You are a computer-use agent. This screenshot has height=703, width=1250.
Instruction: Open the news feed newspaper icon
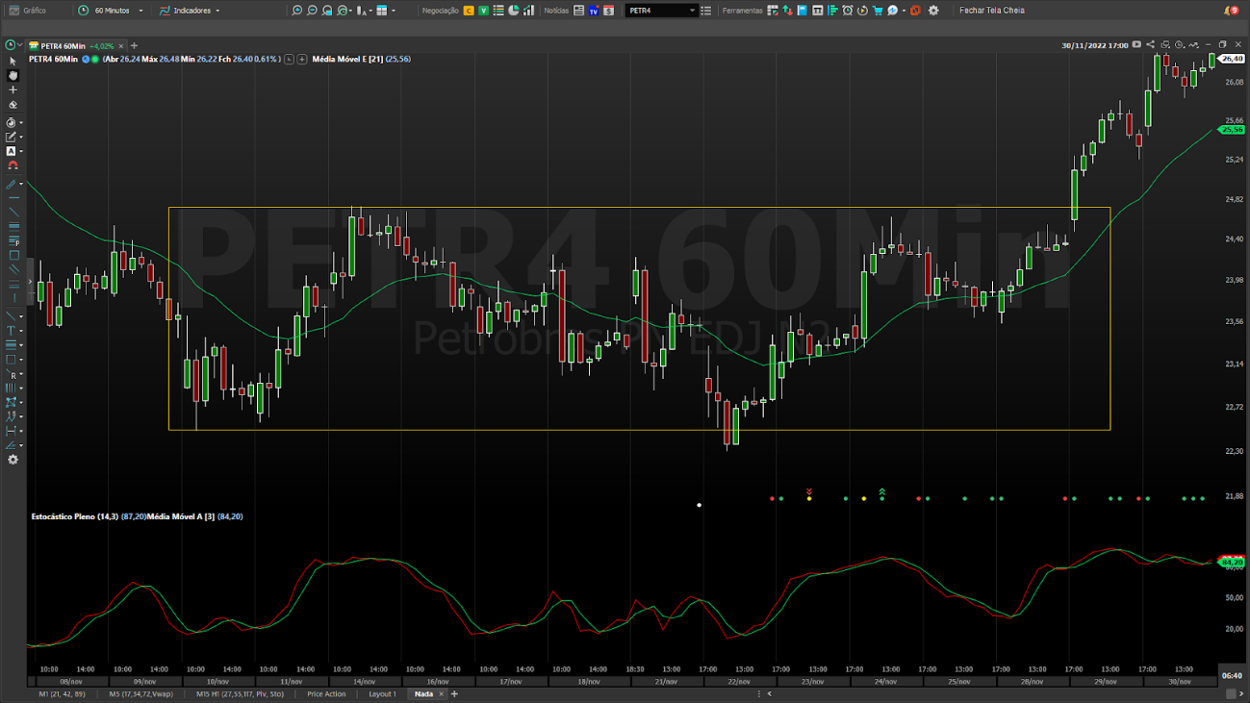pos(578,11)
